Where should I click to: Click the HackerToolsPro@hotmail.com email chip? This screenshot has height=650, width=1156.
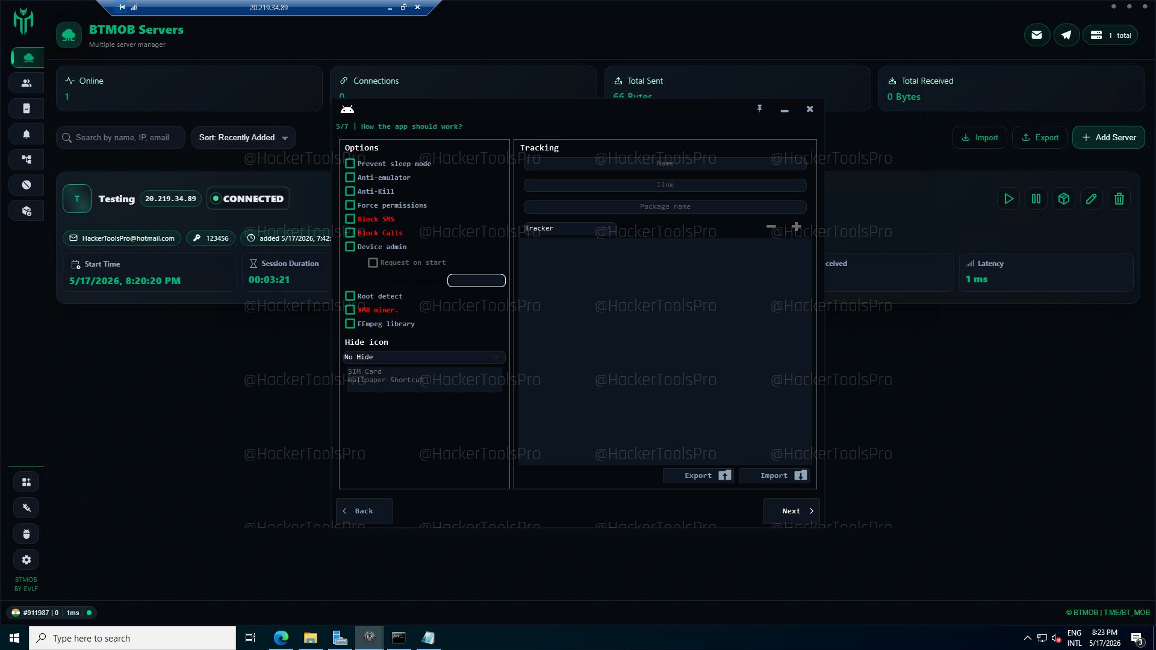pos(122,238)
